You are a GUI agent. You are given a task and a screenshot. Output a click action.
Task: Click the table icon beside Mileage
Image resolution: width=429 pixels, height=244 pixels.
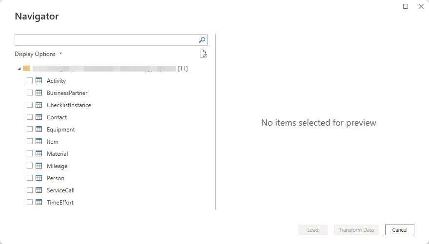point(39,166)
